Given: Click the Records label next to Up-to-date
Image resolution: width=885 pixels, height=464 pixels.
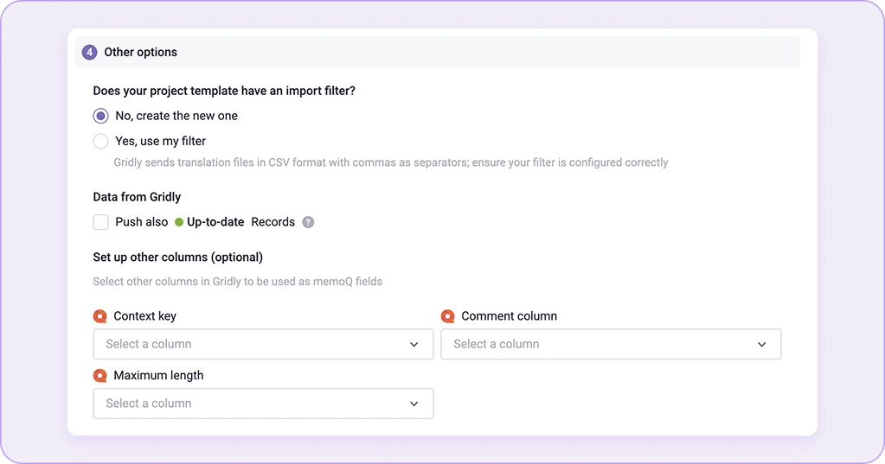Looking at the screenshot, I should coord(273,222).
